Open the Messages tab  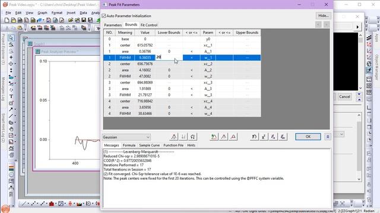112,146
